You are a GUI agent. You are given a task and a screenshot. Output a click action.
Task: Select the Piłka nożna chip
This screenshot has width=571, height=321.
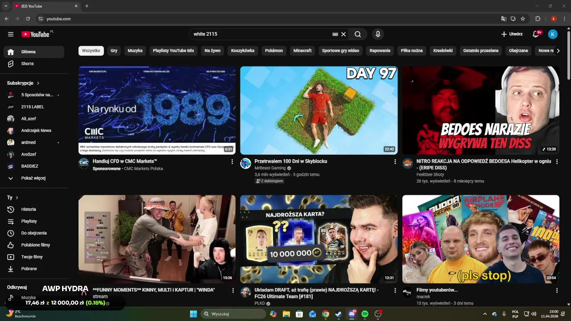[x=412, y=51]
